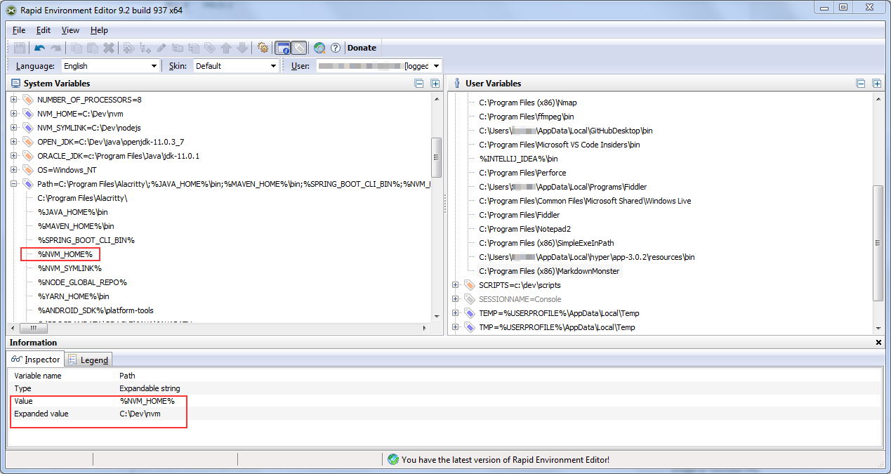
Task: Click the Paste clipboard toolbar icon
Action: (x=93, y=48)
